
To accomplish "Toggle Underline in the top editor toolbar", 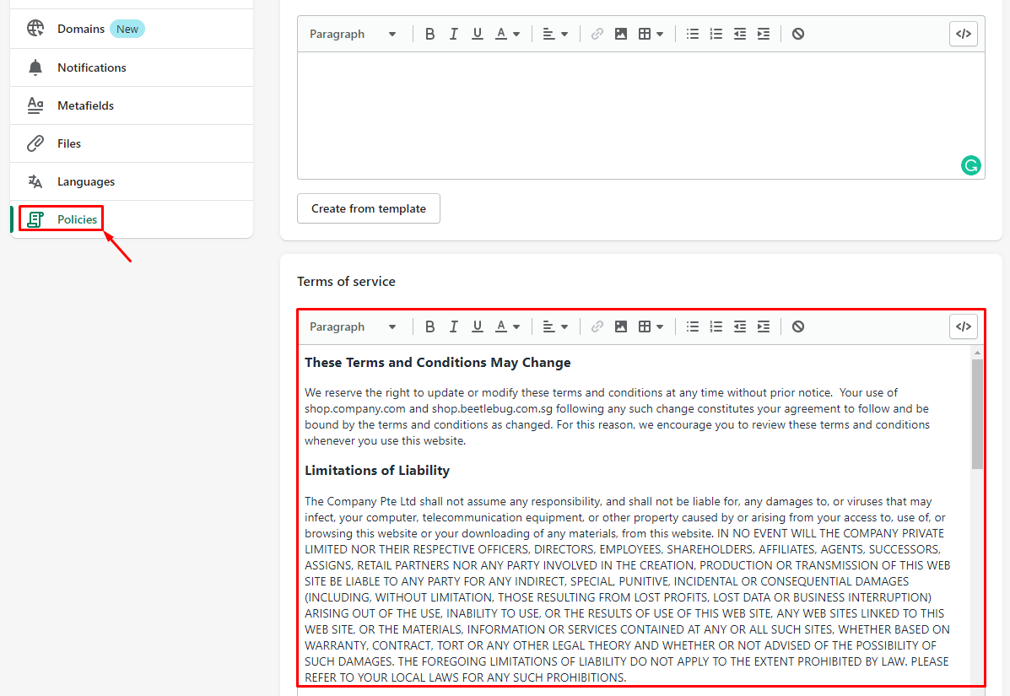I will [478, 34].
